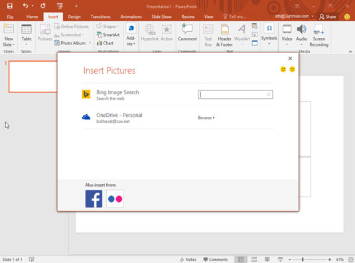Go to the Slide Show tab
This screenshot has width=355, height=263.
161,17
